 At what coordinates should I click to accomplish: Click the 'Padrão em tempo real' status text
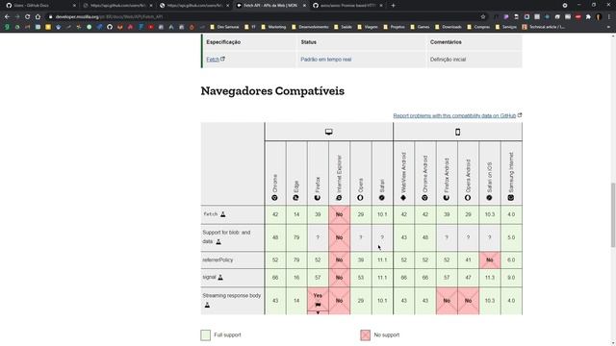click(x=326, y=60)
